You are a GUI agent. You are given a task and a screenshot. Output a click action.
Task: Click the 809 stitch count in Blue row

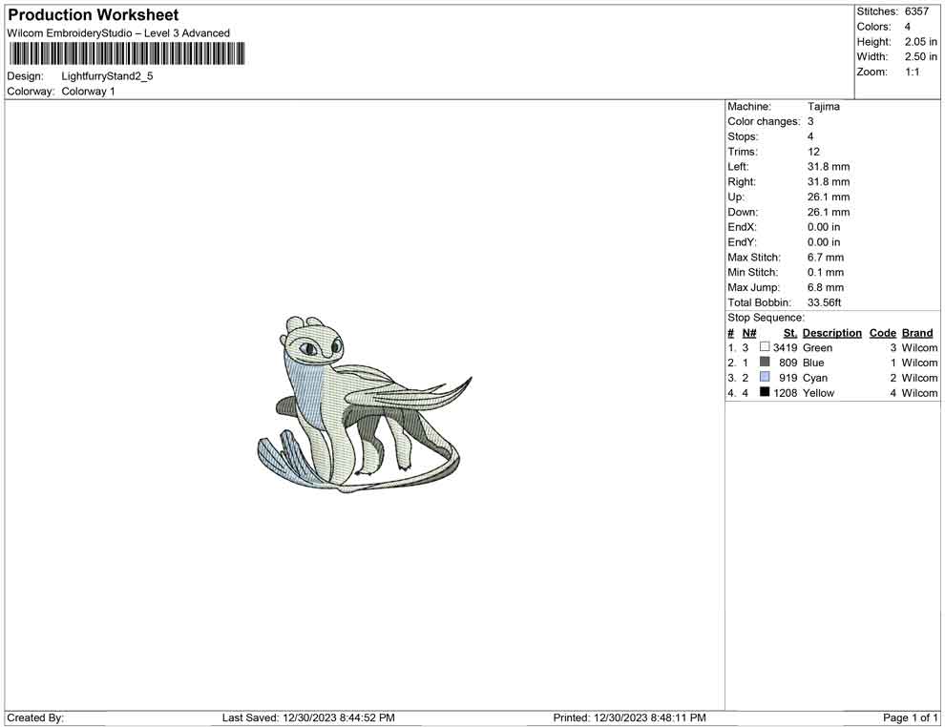[788, 363]
